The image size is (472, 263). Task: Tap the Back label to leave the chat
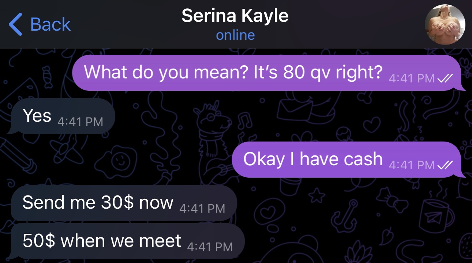[x=50, y=24]
